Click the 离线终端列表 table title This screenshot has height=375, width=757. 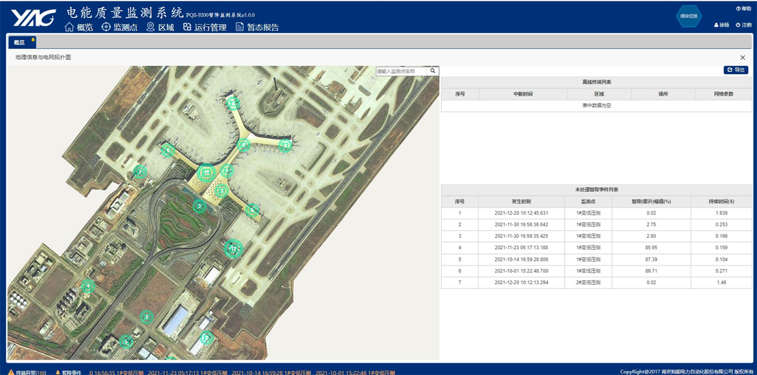[596, 82]
